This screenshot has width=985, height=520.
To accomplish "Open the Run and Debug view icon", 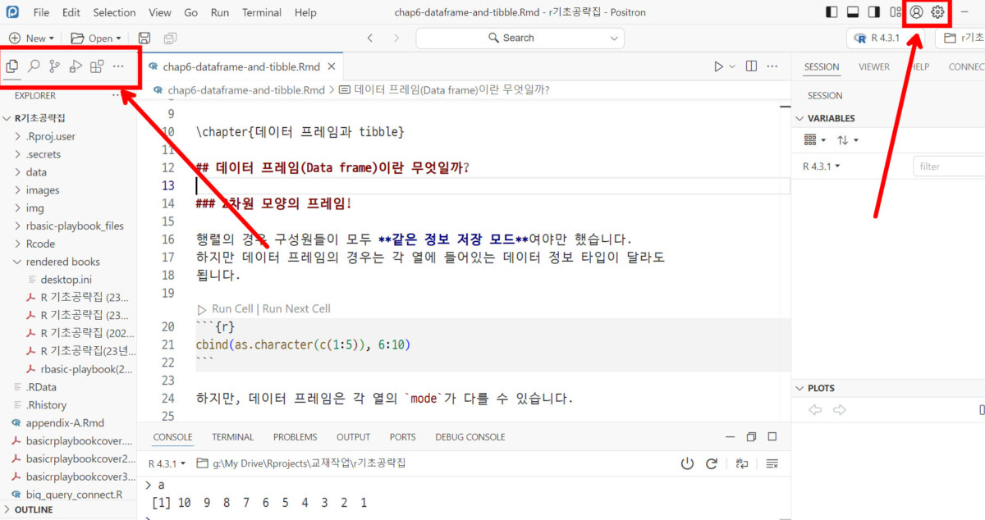I will click(76, 66).
